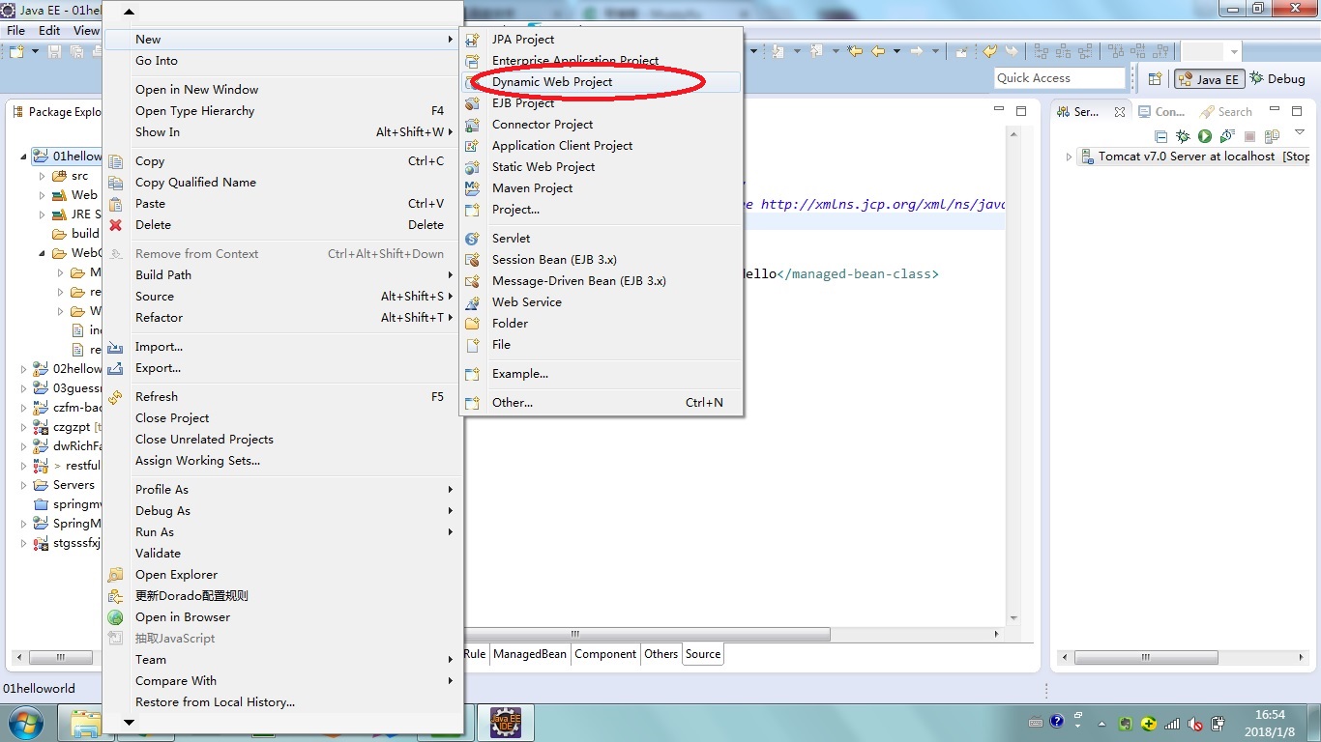Expand the Servers project tree node
The height and width of the screenshot is (742, 1321).
(24, 485)
